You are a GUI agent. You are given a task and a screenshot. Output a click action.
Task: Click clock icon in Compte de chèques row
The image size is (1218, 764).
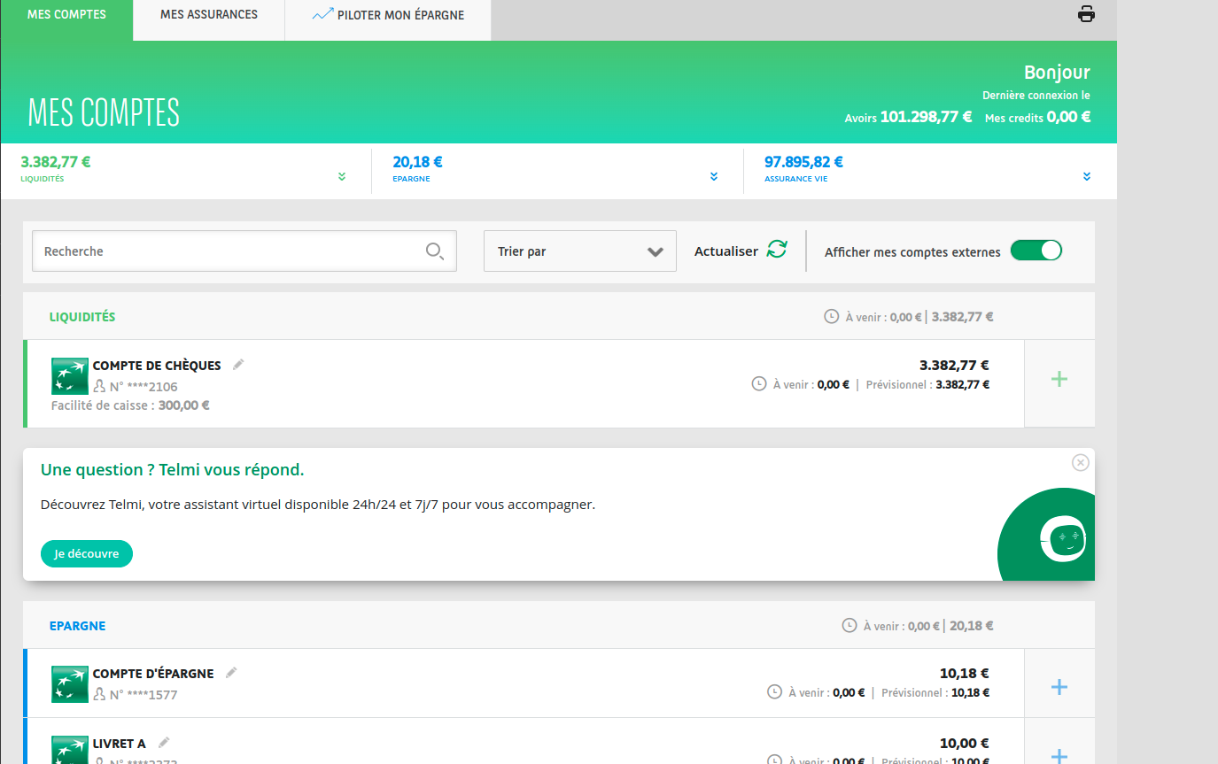tap(758, 383)
